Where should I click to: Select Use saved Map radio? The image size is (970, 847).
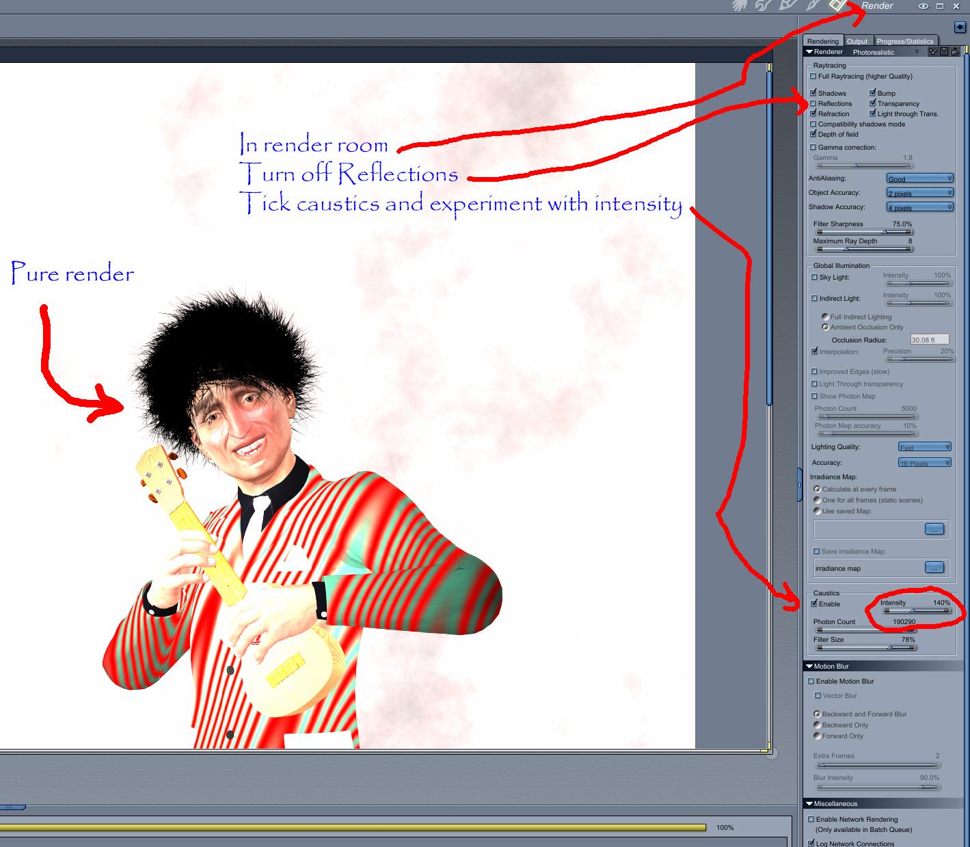click(x=817, y=511)
